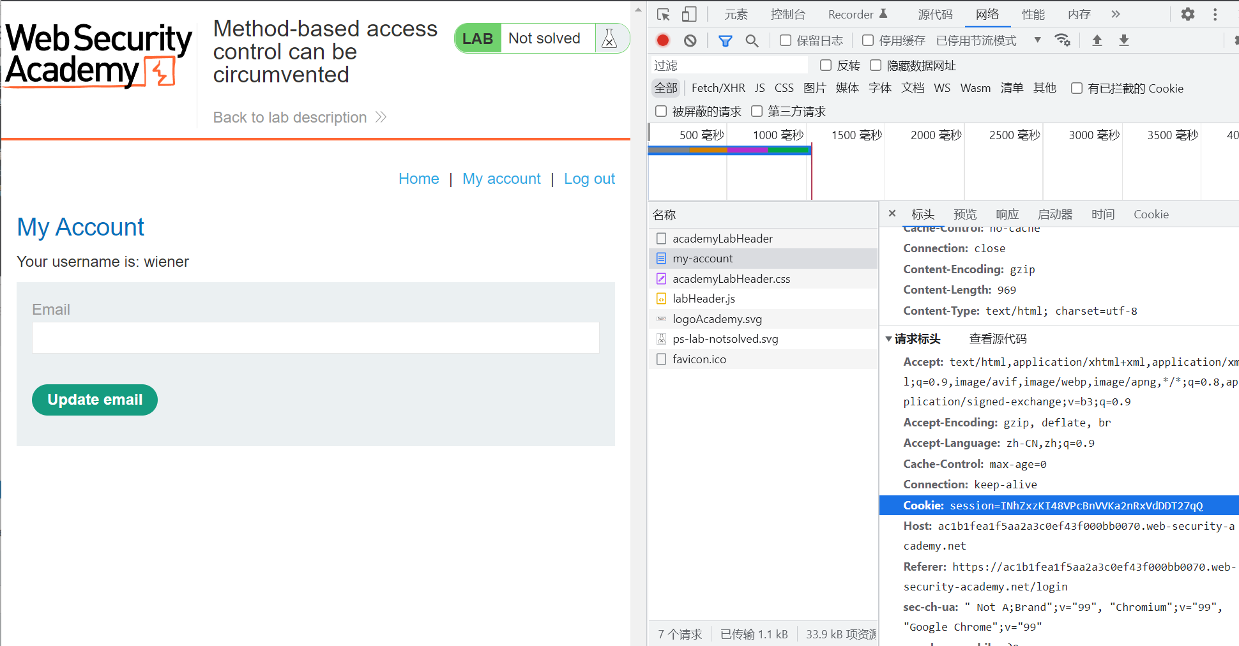Select the labHeader.js file icon
Viewport: 1239px width, 646px height.
(661, 299)
